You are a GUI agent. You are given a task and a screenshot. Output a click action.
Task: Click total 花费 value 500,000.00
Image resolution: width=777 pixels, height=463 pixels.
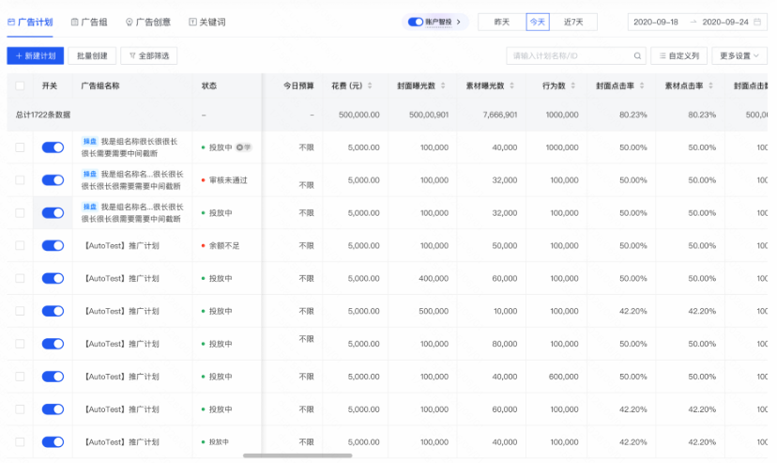[x=359, y=115]
